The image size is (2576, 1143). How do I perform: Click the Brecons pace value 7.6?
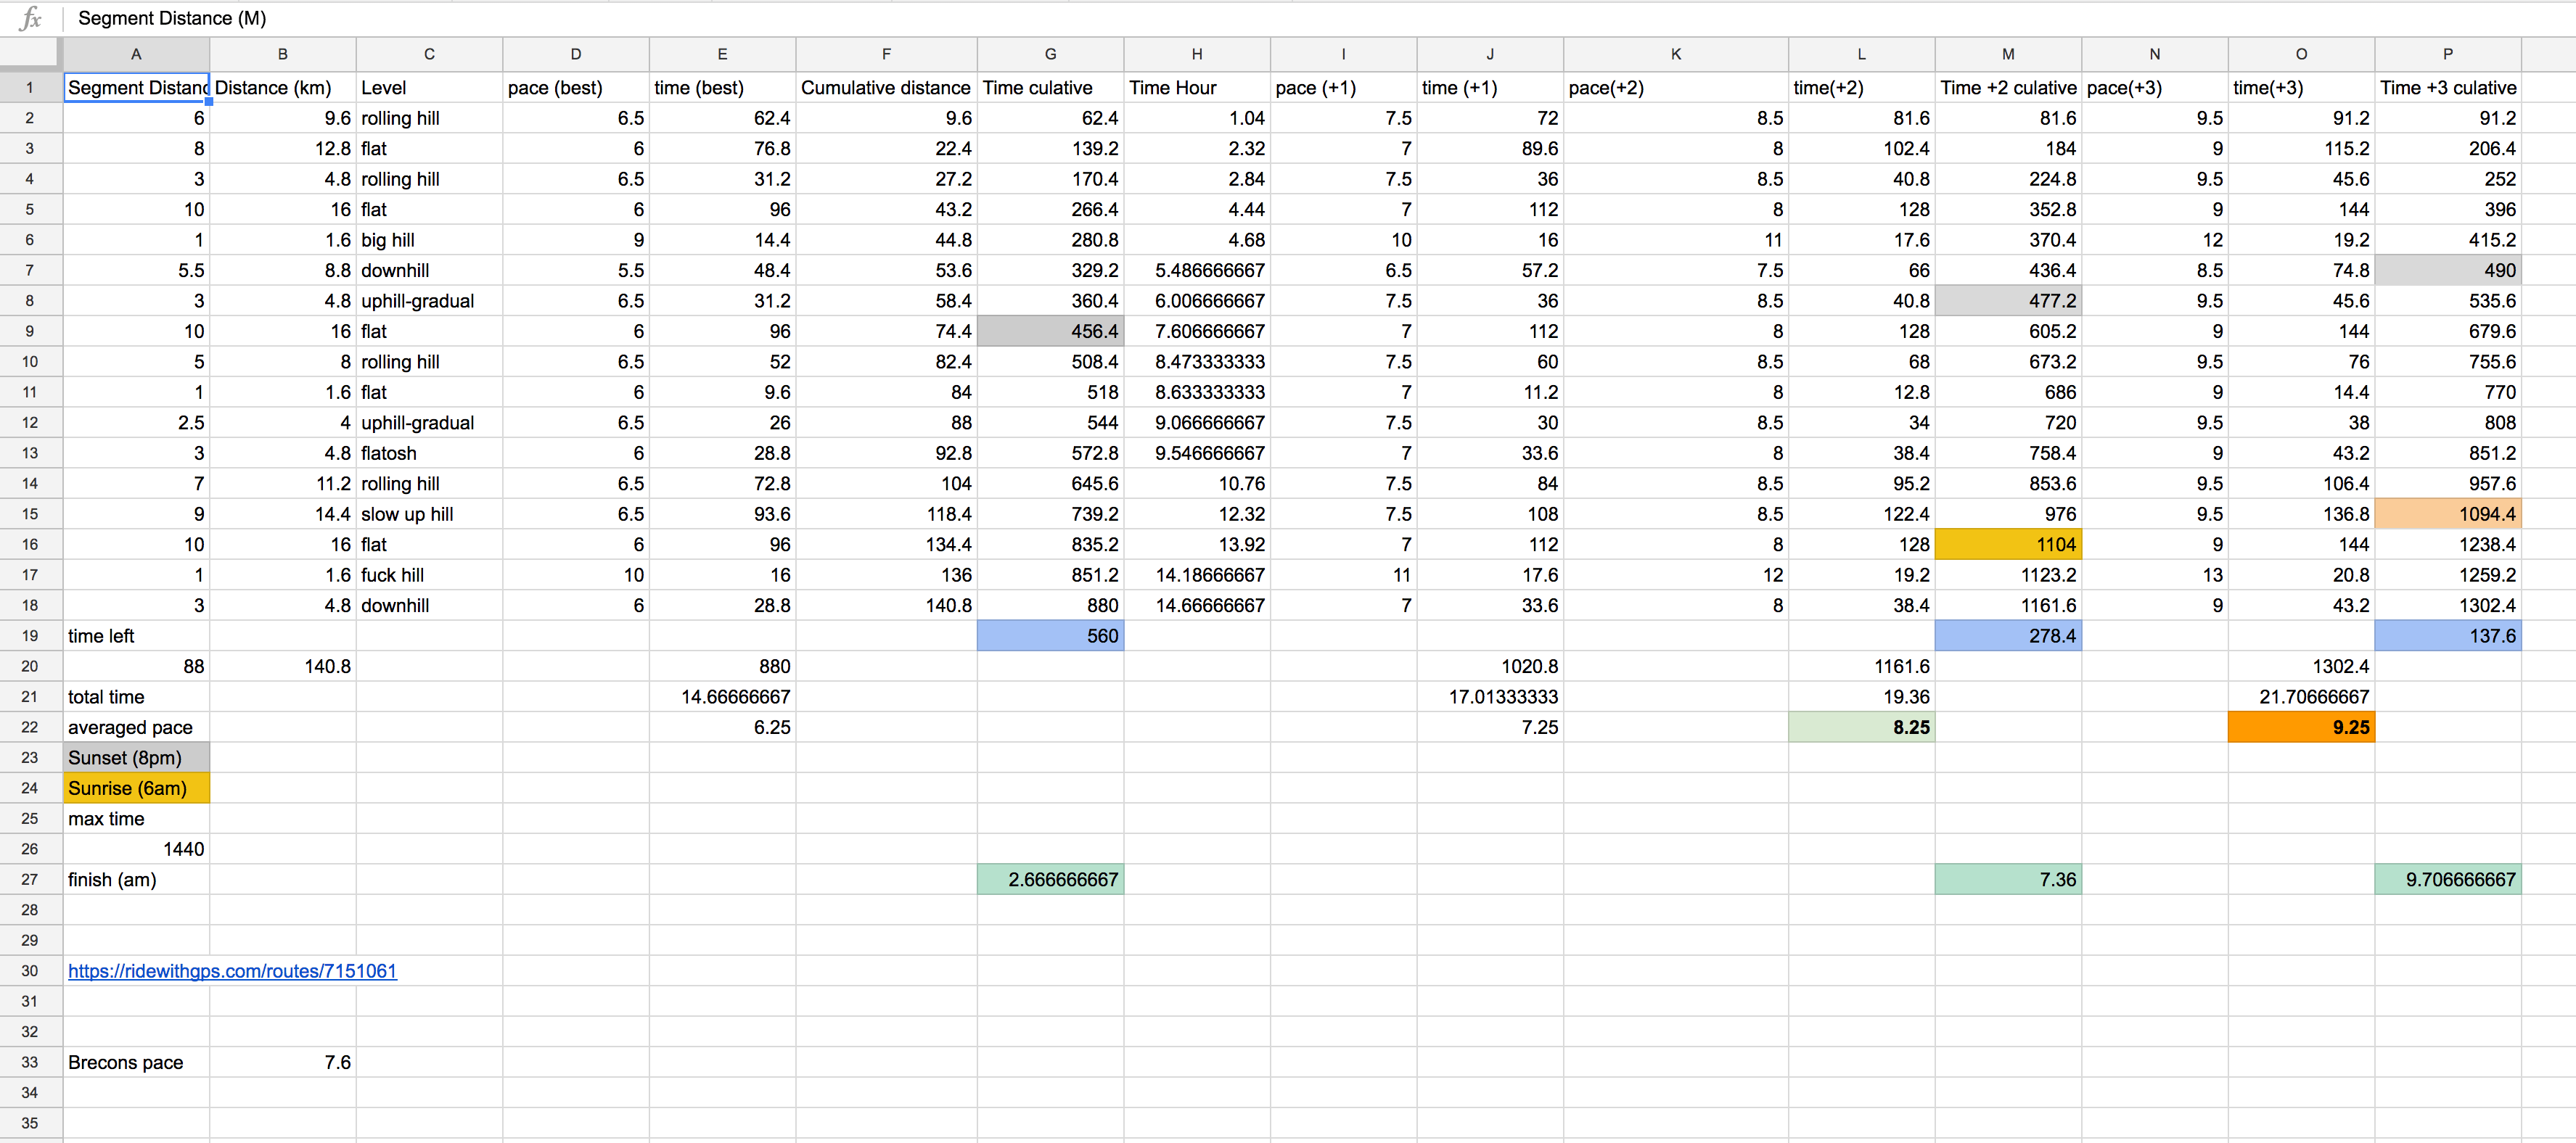pos(283,1063)
